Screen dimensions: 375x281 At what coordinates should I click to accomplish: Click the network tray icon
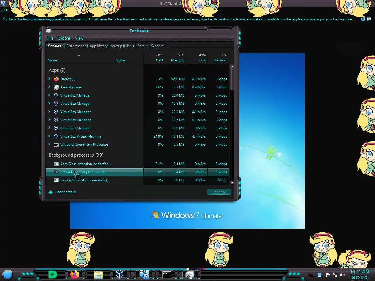335,275
